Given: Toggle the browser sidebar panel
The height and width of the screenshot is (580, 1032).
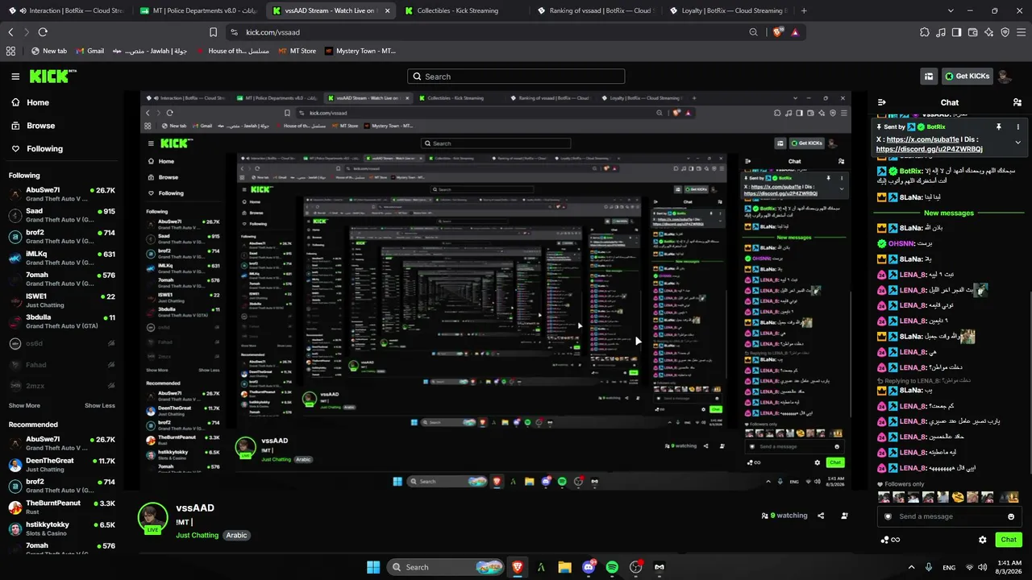Looking at the screenshot, I should [x=956, y=32].
